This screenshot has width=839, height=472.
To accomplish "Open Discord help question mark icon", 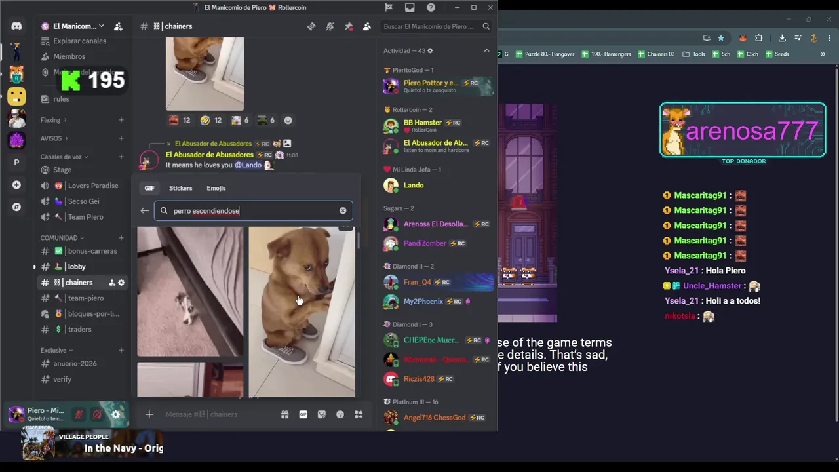I will click(431, 7).
